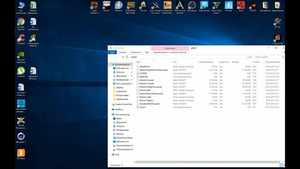
Task: Select the OK Игры desktop icon
Action: [x=21, y=154]
